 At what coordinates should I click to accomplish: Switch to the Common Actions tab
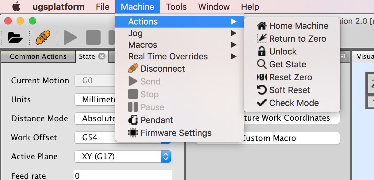pyautogui.click(x=38, y=56)
